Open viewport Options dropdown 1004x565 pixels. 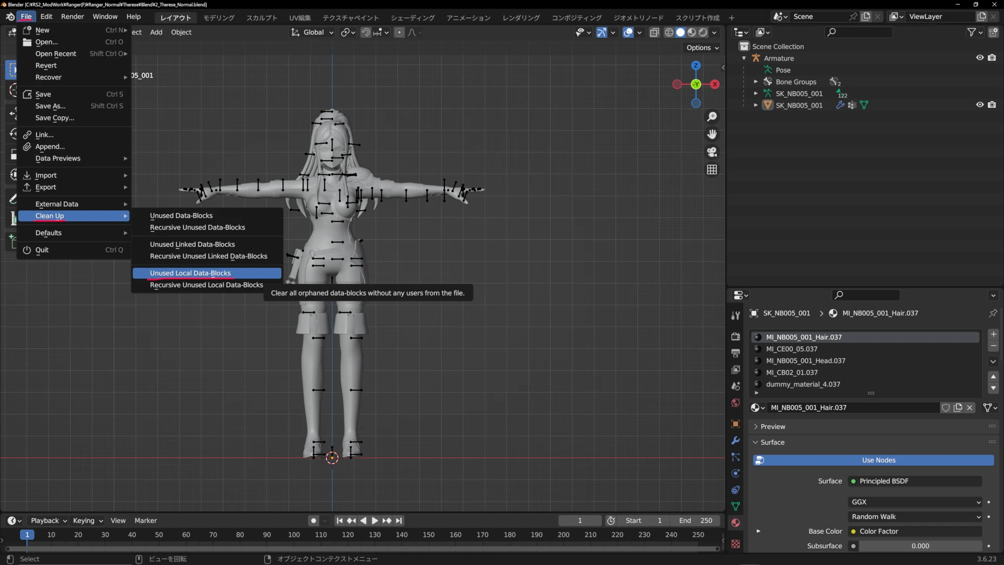tap(702, 48)
